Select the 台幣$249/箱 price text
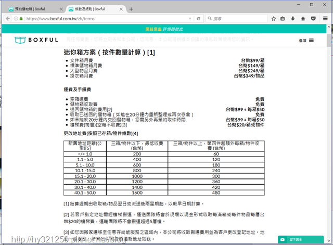The width and height of the screenshot is (333, 245). (x=251, y=71)
